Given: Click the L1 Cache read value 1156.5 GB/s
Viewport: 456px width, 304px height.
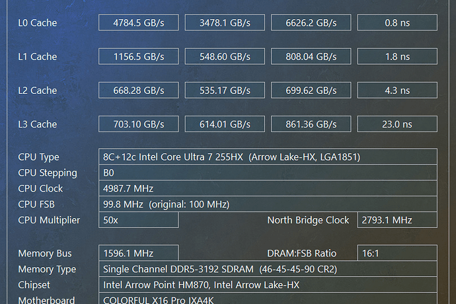Looking at the screenshot, I should pyautogui.click(x=138, y=56).
